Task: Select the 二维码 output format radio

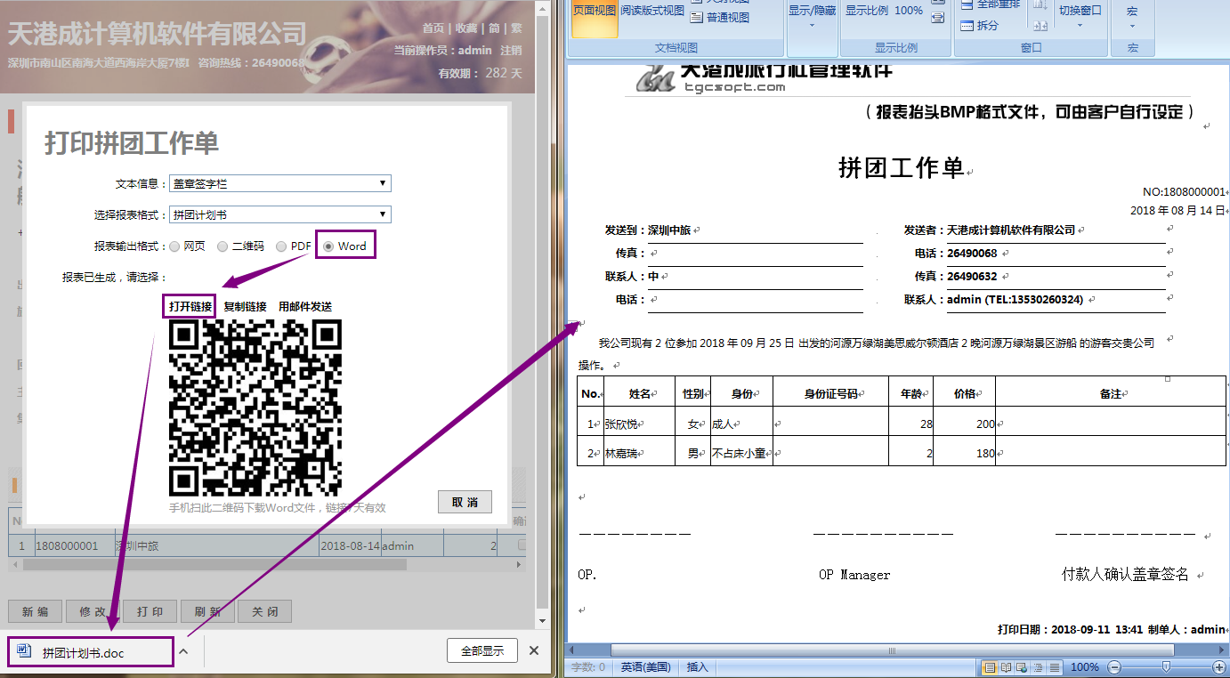Action: 223,246
